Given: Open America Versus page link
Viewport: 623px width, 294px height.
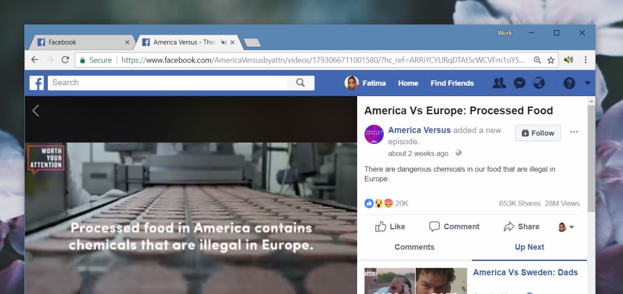Looking at the screenshot, I should point(419,130).
